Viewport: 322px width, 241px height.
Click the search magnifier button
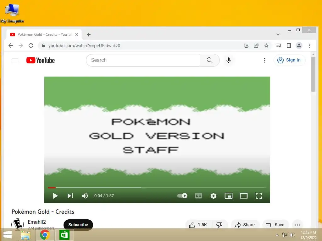pyautogui.click(x=209, y=60)
